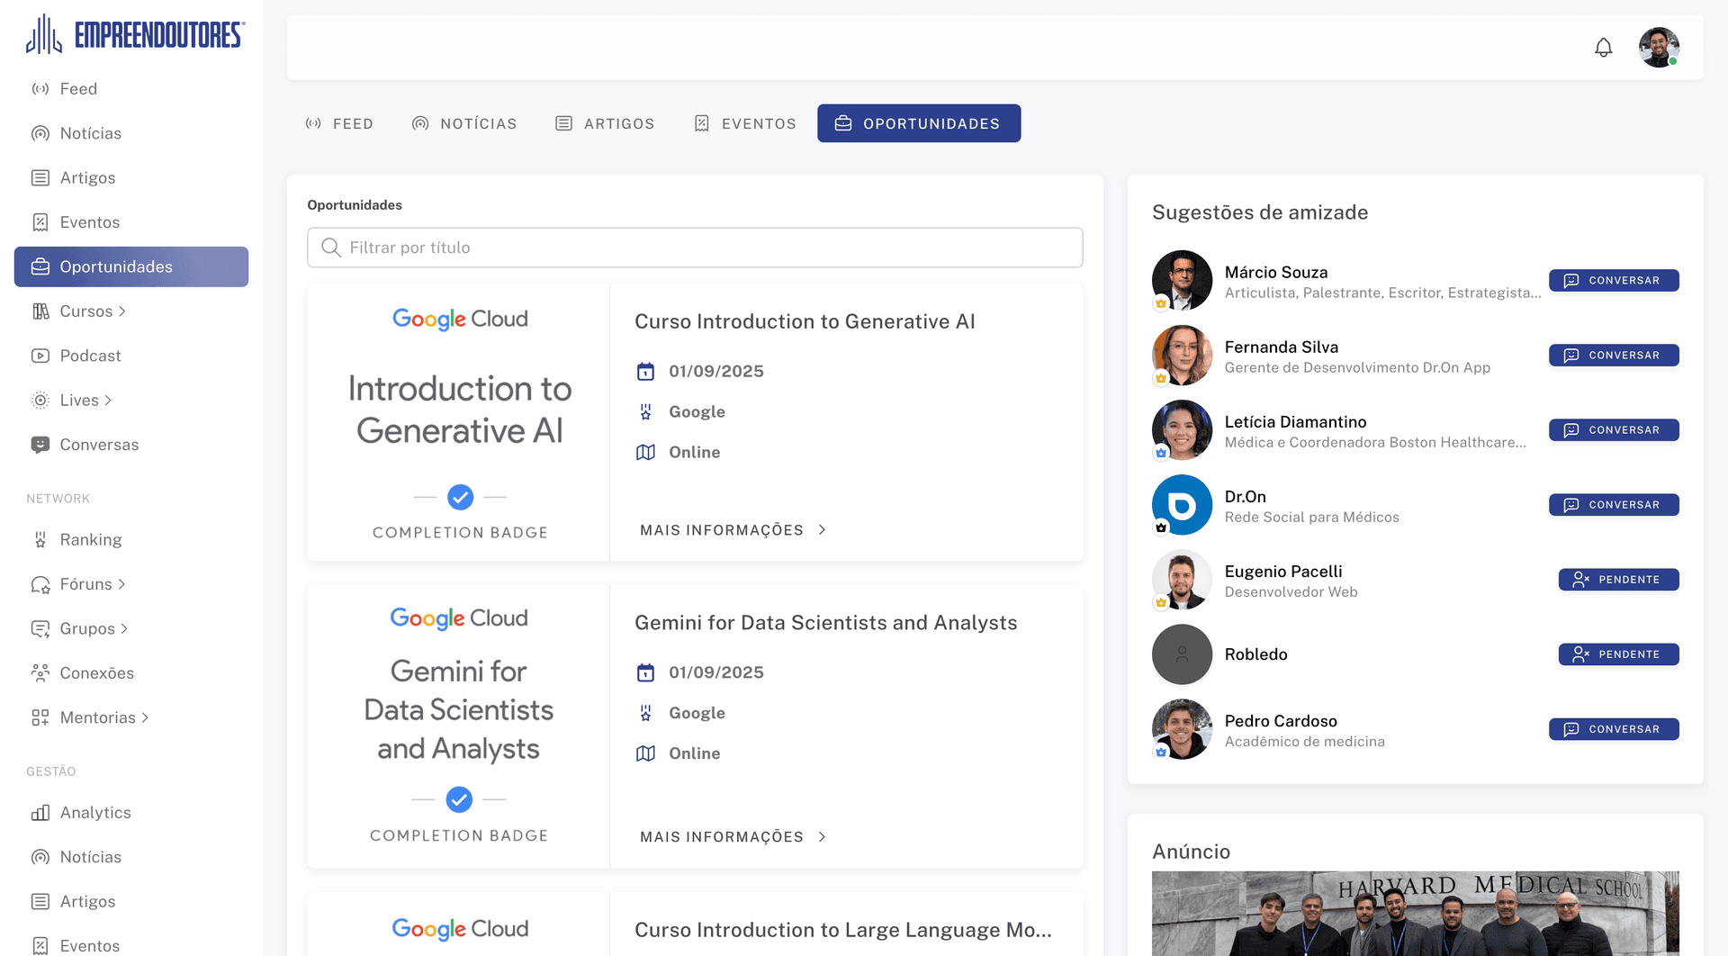Image resolution: width=1728 pixels, height=956 pixels.
Task: Click the Conversas chat bubble icon
Action: [x=40, y=445]
